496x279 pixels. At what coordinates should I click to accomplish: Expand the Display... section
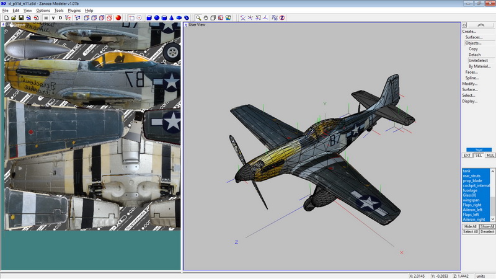pyautogui.click(x=469, y=101)
